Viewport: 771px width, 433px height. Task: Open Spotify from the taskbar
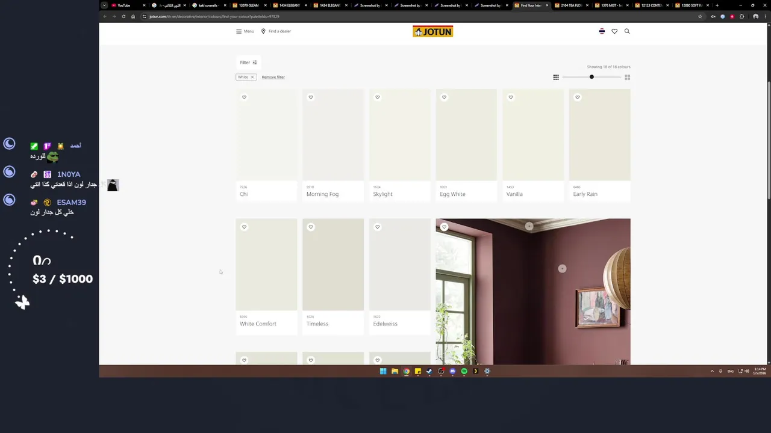point(464,371)
